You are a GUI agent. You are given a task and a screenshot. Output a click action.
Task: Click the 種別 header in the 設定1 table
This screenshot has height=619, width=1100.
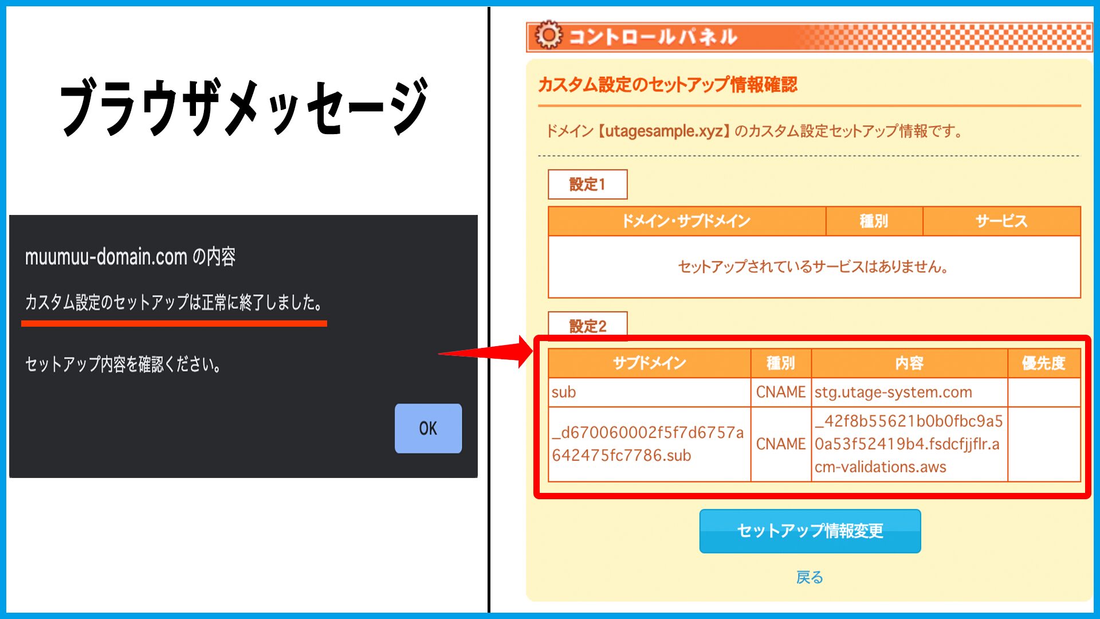coord(874,221)
